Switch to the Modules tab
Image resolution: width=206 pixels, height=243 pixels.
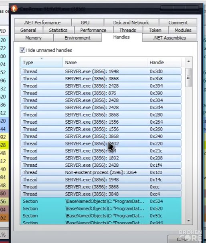pos(183,30)
